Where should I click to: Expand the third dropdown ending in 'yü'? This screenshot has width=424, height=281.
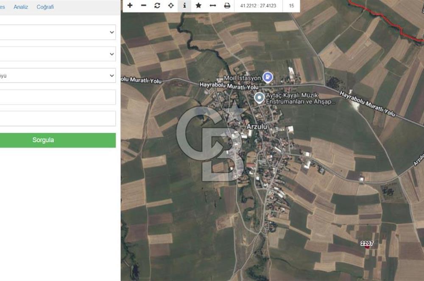pyautogui.click(x=58, y=76)
